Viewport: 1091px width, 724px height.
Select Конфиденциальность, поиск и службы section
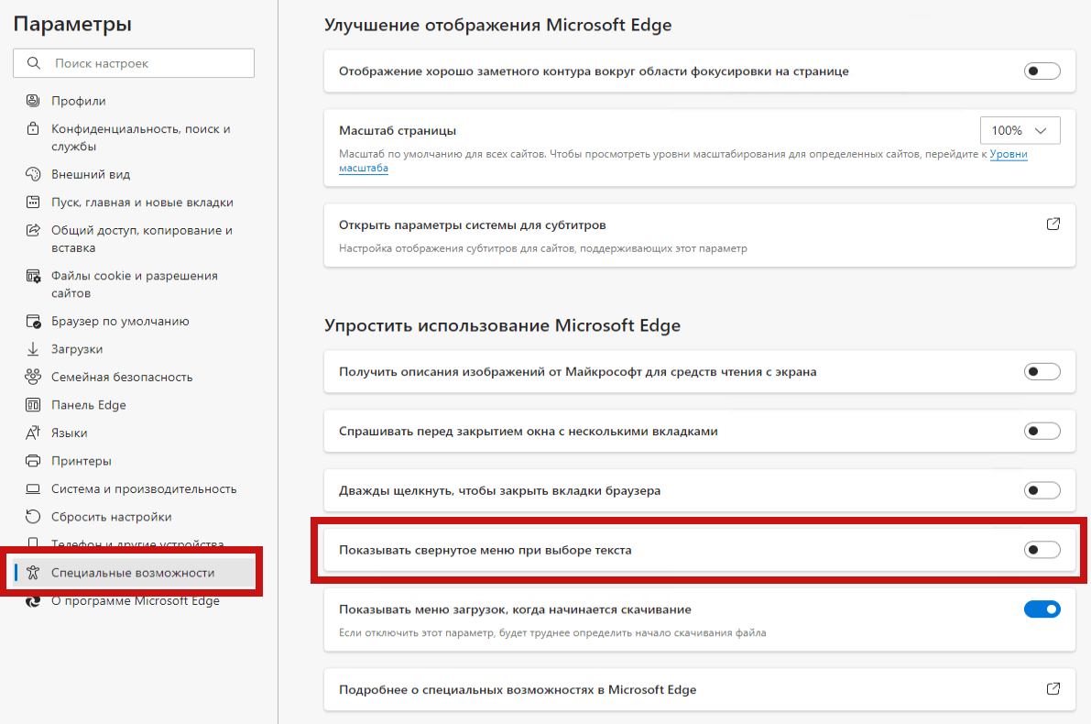click(x=140, y=137)
